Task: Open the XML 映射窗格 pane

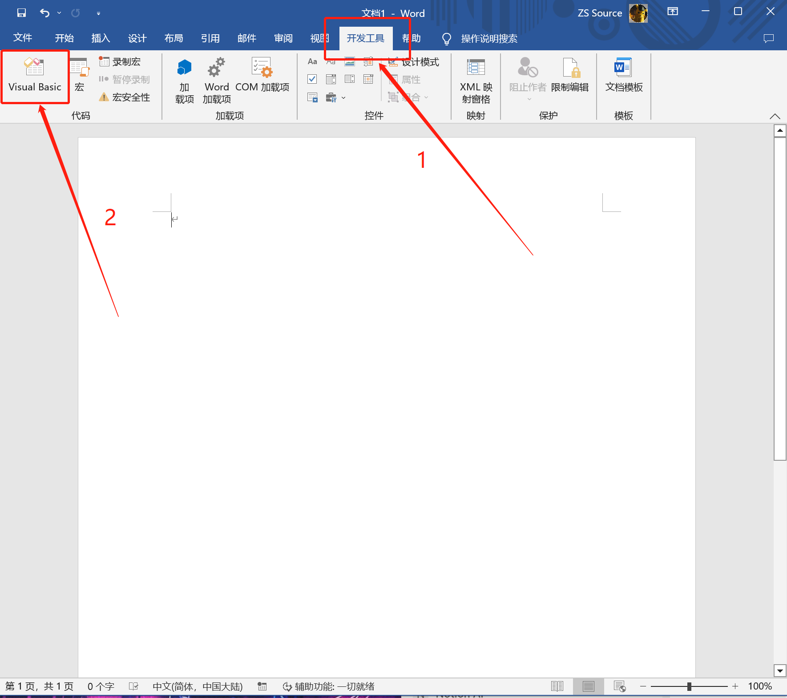Action: pos(476,80)
